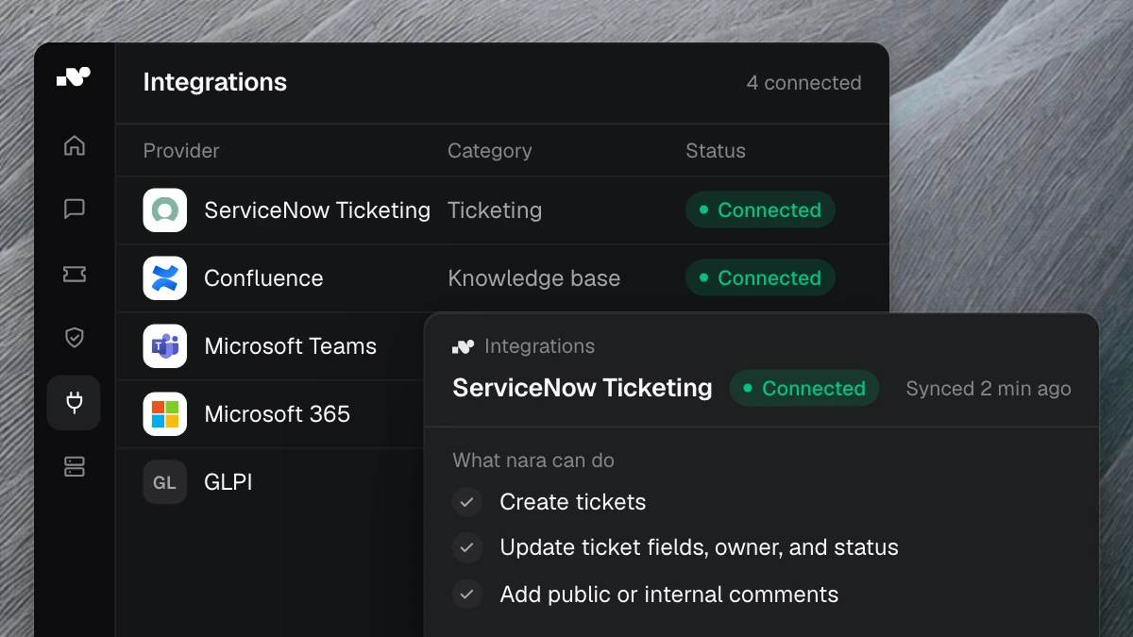Image resolution: width=1133 pixels, height=637 pixels.
Task: Open the ServiceNow Ticketing row in the provider list
Action: pyautogui.click(x=502, y=210)
